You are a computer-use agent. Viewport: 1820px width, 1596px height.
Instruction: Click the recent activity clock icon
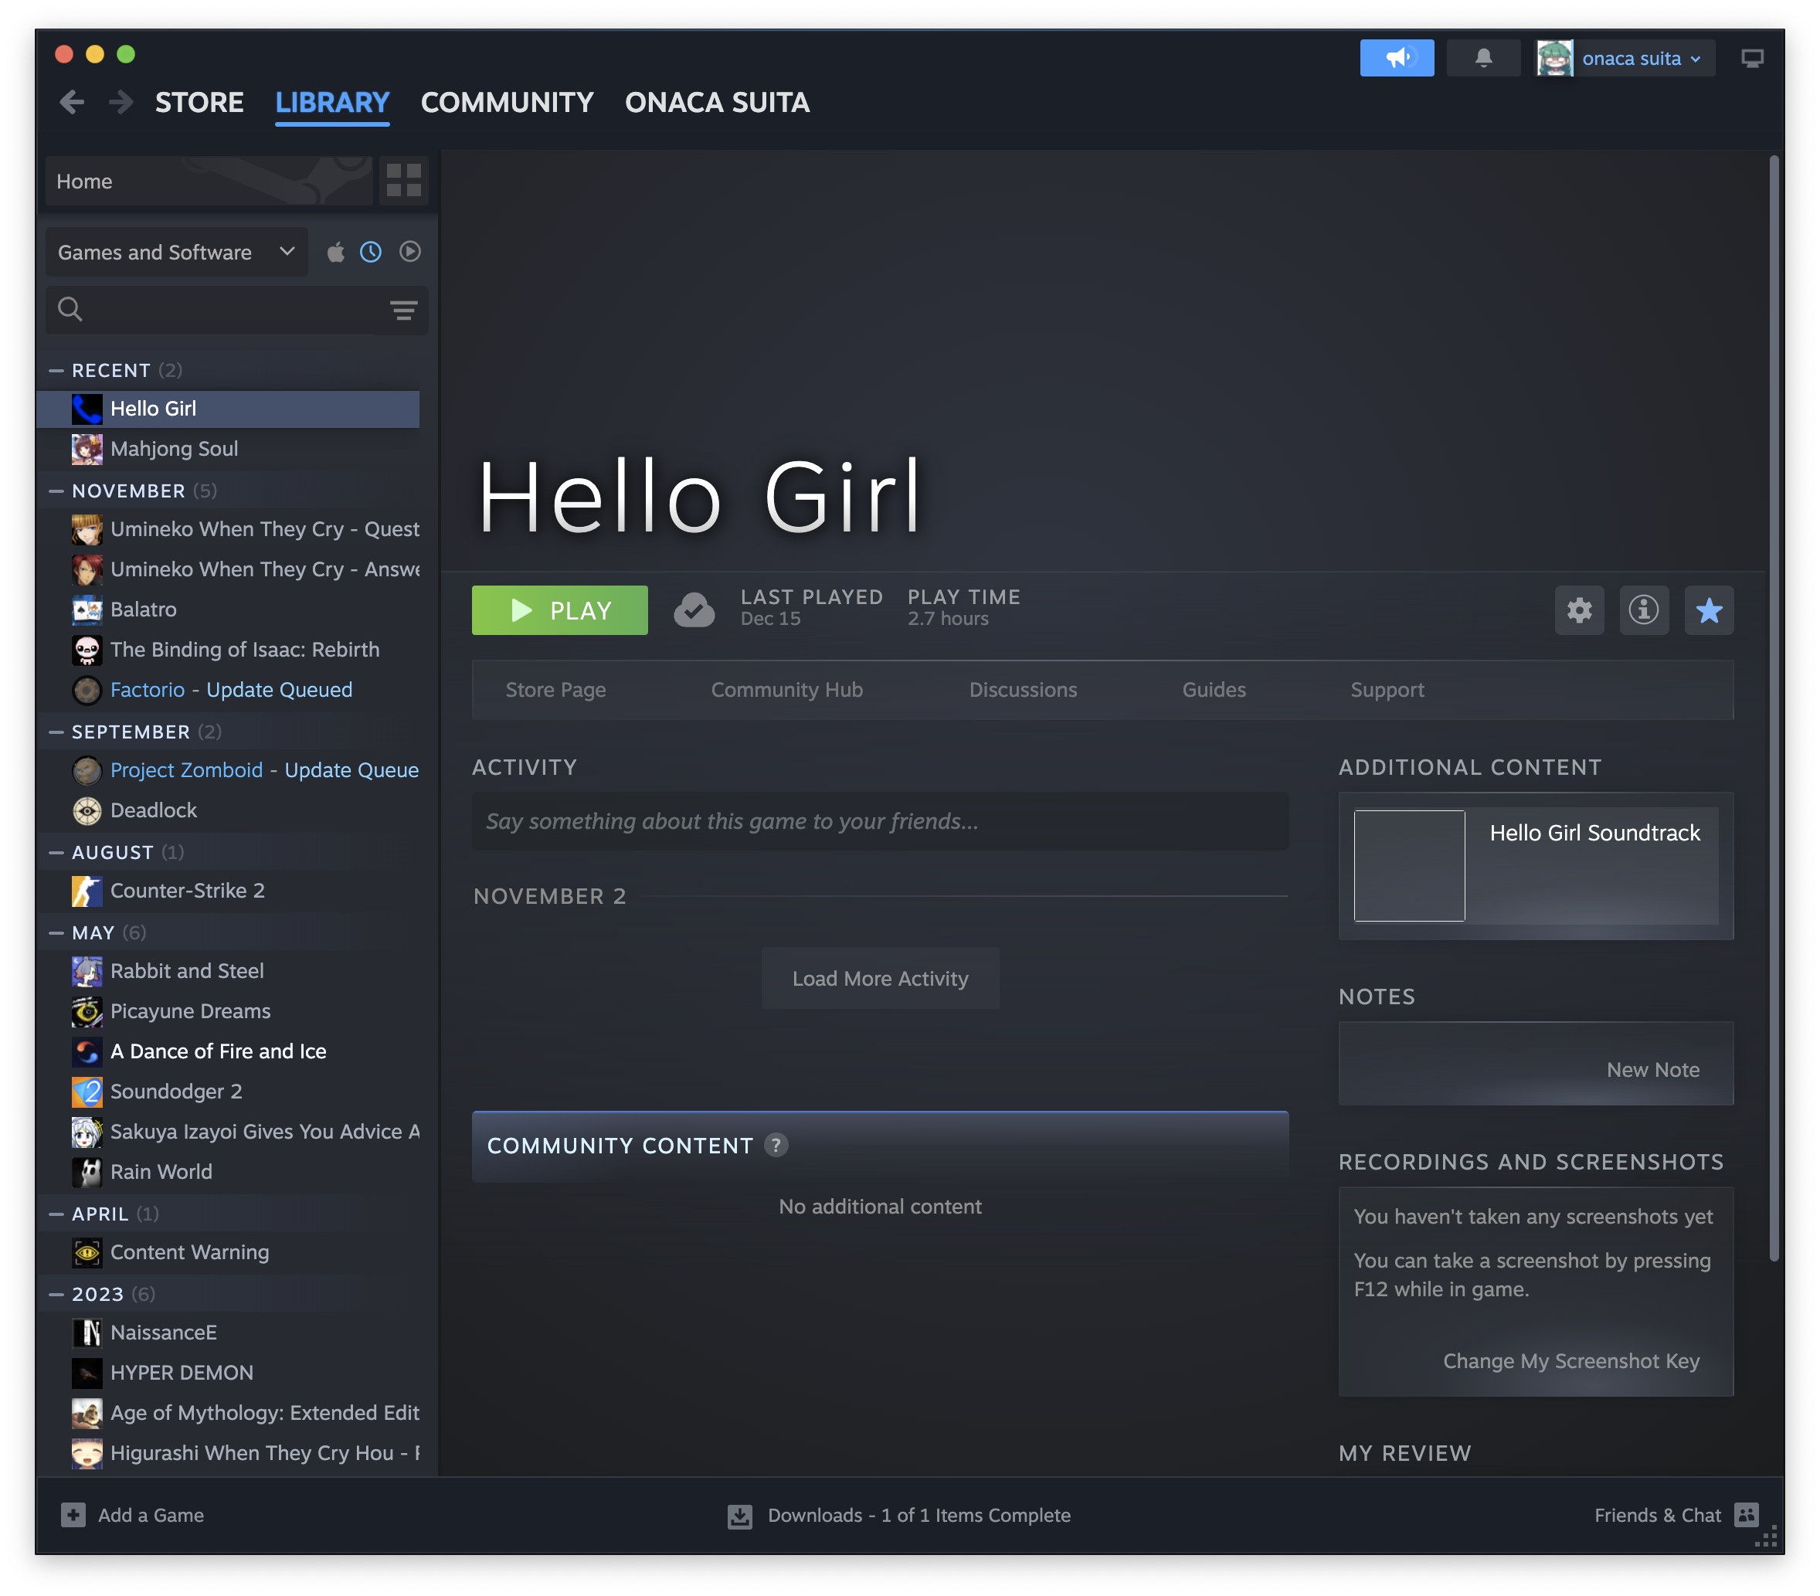(x=372, y=251)
